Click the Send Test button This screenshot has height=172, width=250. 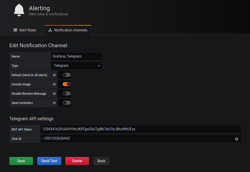tap(49, 161)
